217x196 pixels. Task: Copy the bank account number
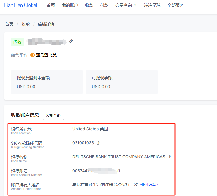[x=119, y=171]
